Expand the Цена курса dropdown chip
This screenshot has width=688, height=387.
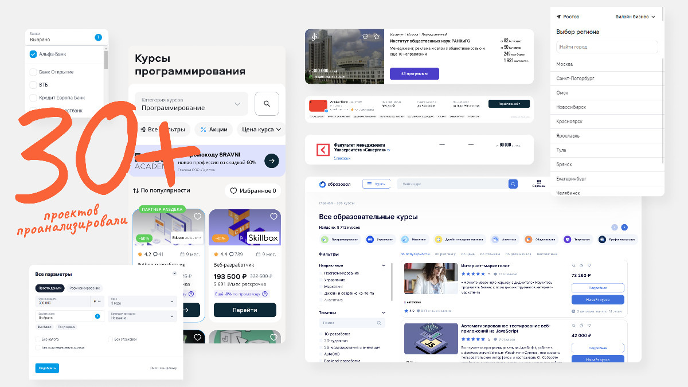[x=261, y=130]
